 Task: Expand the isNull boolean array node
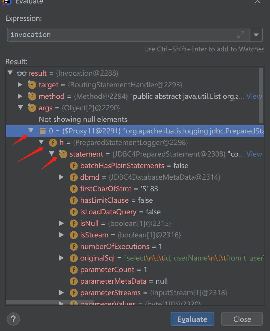point(61,223)
